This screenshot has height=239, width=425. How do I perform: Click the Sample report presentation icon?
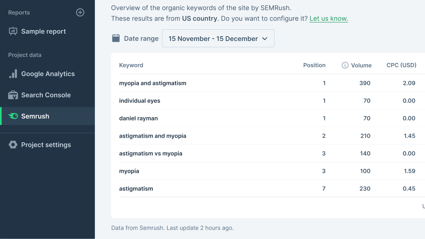13,31
